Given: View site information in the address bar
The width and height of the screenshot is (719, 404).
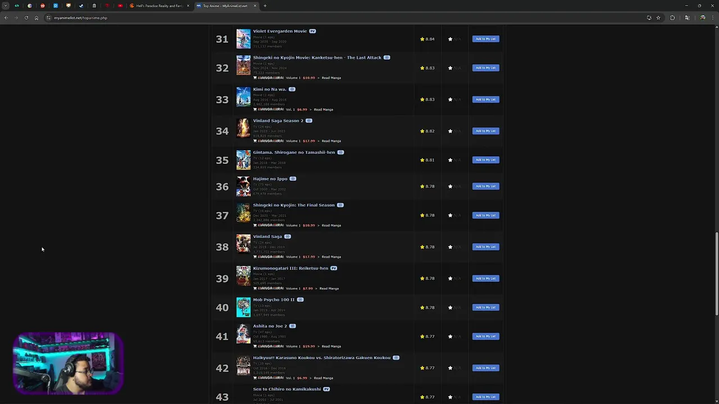Looking at the screenshot, I should (x=48, y=18).
